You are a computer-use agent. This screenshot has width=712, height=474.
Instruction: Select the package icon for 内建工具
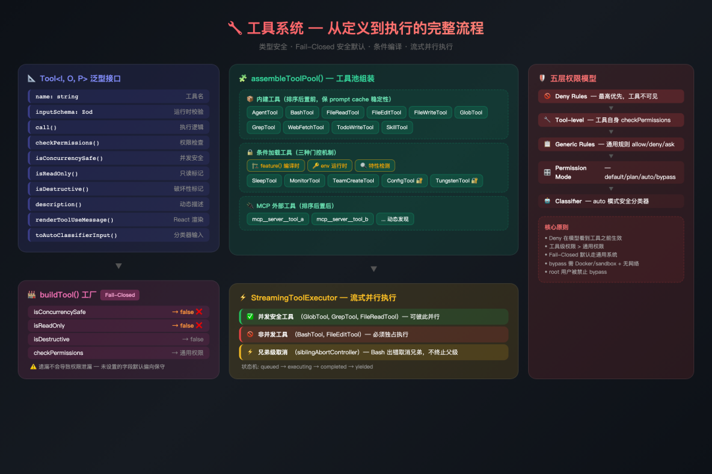(x=249, y=99)
